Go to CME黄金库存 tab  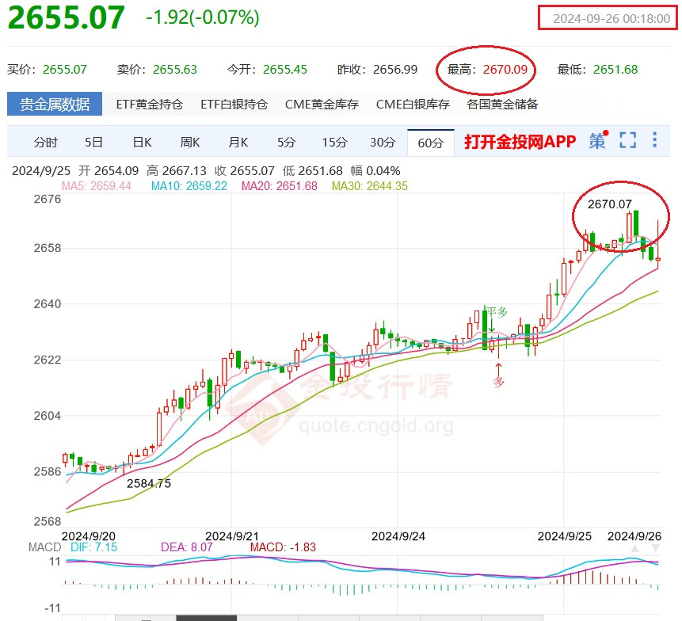322,105
